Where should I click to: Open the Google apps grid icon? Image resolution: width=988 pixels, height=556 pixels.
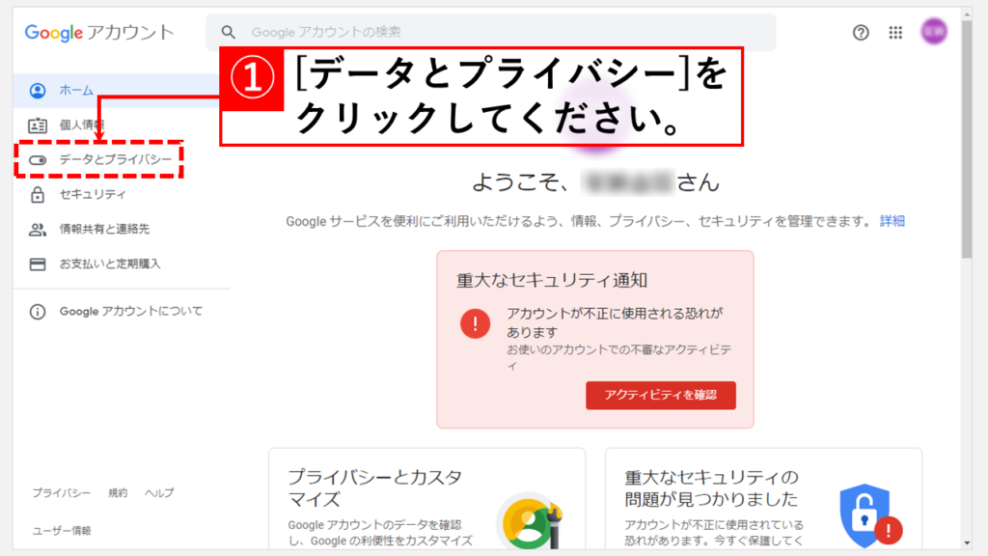tap(895, 32)
